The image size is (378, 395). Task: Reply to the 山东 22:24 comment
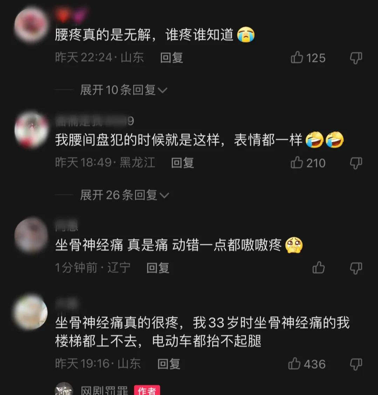point(171,58)
